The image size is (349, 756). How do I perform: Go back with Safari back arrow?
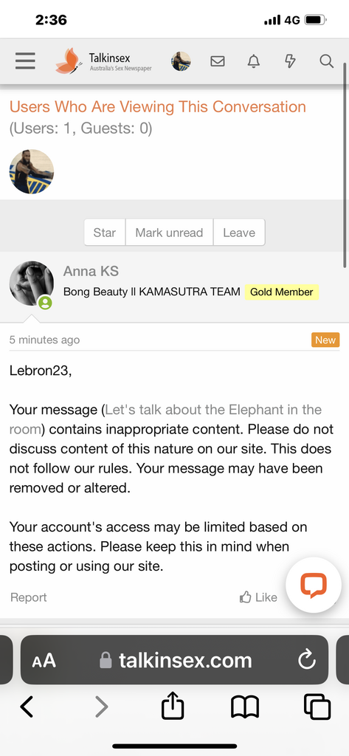tap(27, 707)
